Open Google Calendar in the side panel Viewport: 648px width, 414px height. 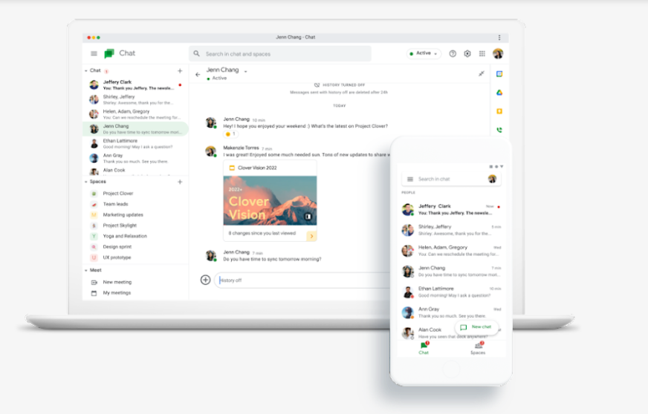pos(499,74)
